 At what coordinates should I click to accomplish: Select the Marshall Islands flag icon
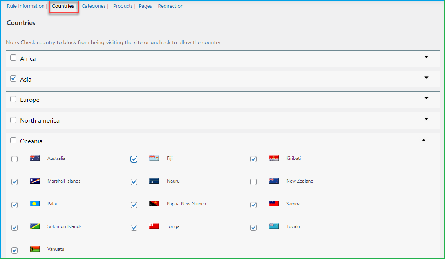(x=34, y=181)
